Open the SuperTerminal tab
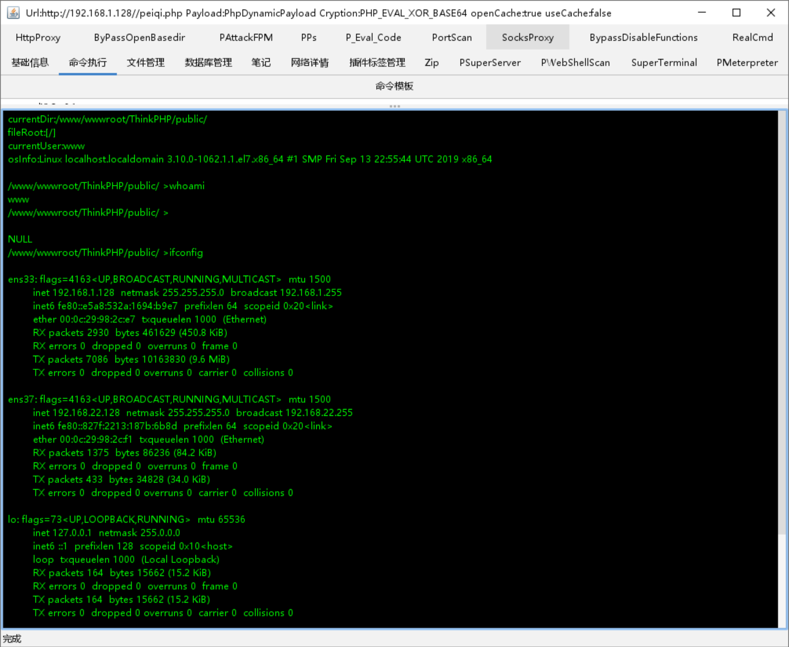 [x=664, y=63]
